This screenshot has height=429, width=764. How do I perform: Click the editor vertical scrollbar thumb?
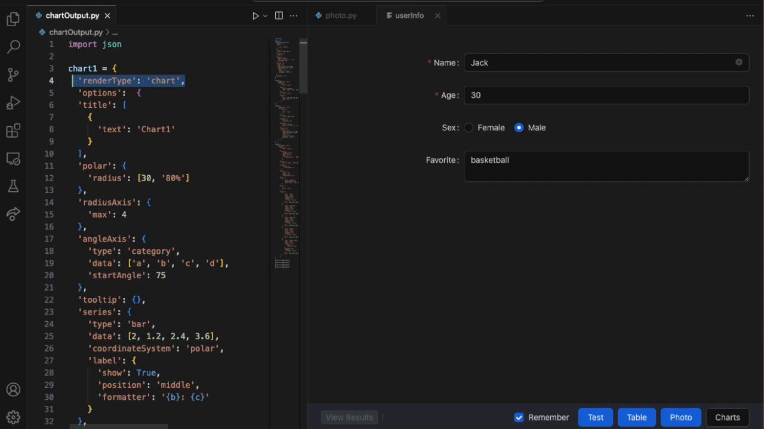coord(303,67)
